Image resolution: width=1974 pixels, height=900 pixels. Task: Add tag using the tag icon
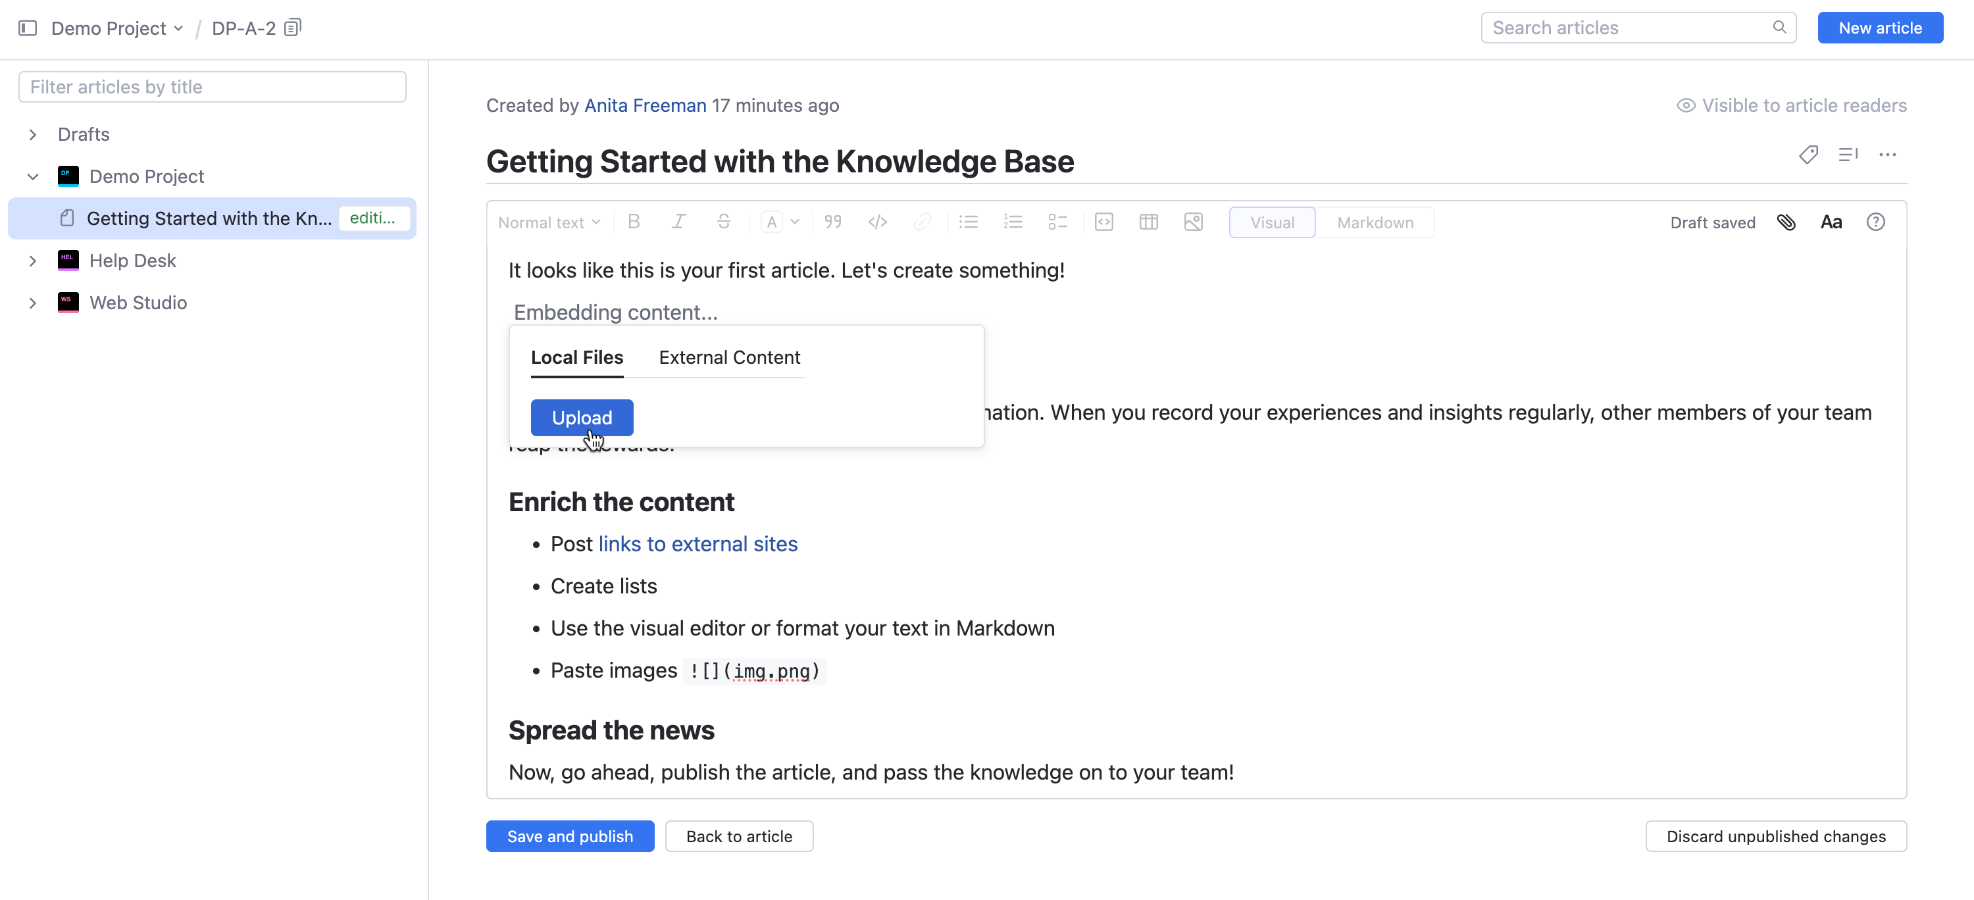(x=1808, y=155)
